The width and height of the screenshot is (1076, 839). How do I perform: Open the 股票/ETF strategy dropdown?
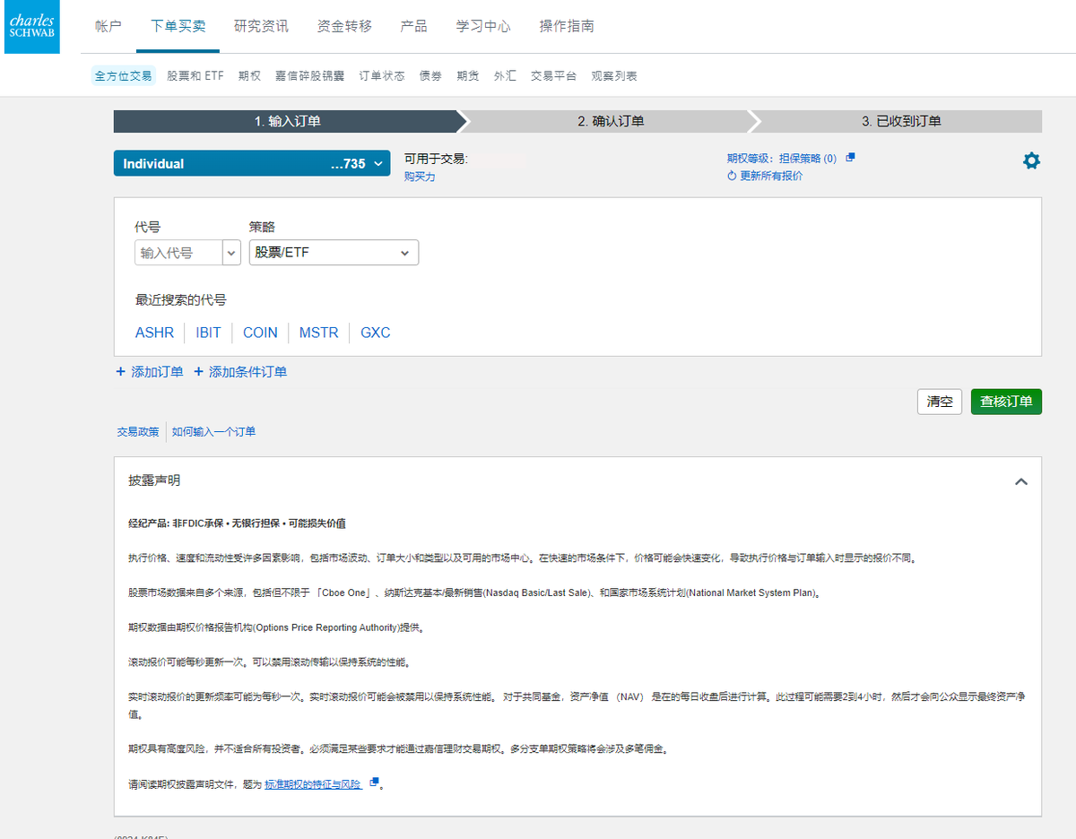click(x=333, y=252)
